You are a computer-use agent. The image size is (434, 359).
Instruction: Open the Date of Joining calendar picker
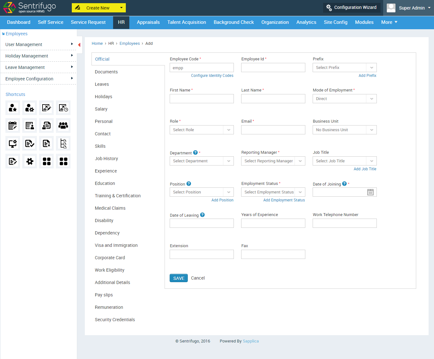(370, 192)
